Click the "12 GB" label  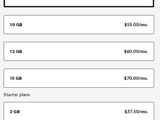pyautogui.click(x=16, y=52)
